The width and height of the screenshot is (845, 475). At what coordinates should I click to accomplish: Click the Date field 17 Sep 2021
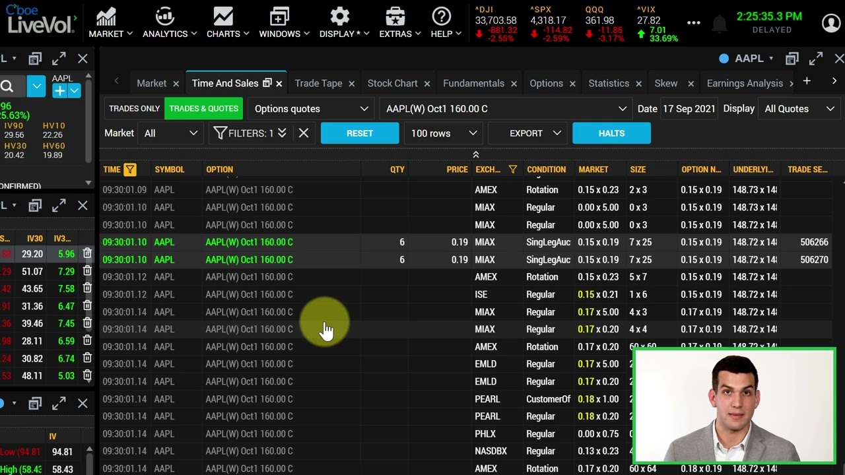coord(689,109)
